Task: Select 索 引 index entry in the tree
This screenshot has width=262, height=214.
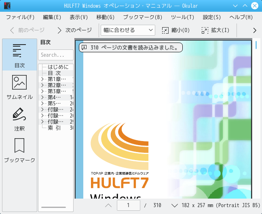Action: point(54,128)
